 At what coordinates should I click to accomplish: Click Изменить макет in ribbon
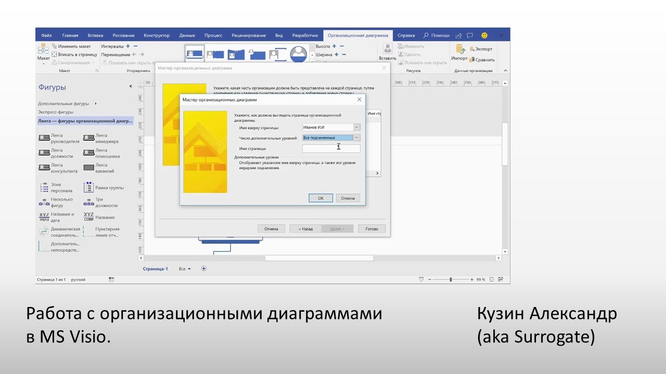tap(71, 46)
